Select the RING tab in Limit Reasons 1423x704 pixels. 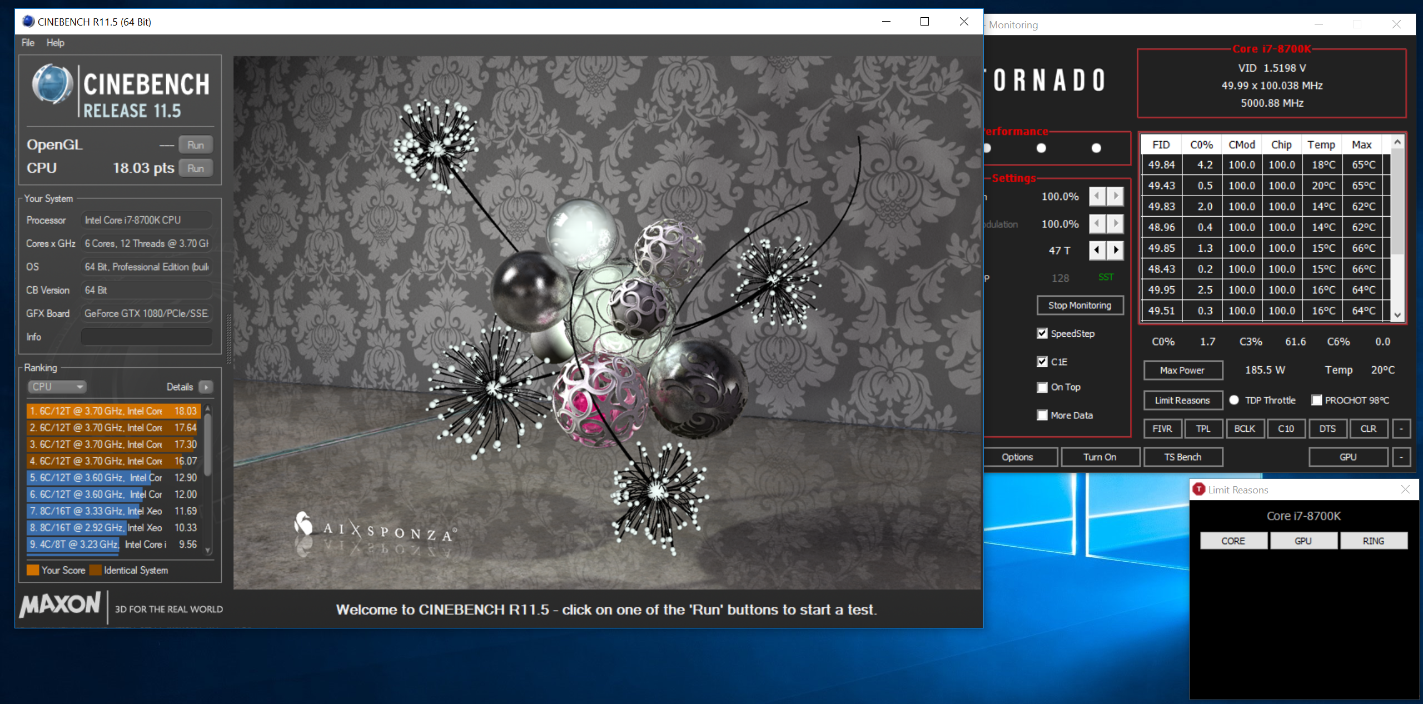coord(1373,541)
